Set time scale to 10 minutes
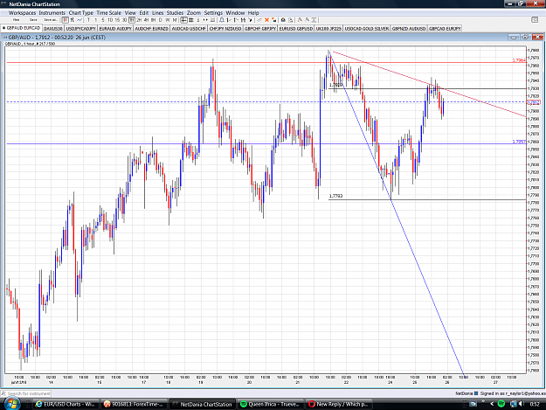Image resolution: width=546 pixels, height=410 pixels. [110, 20]
